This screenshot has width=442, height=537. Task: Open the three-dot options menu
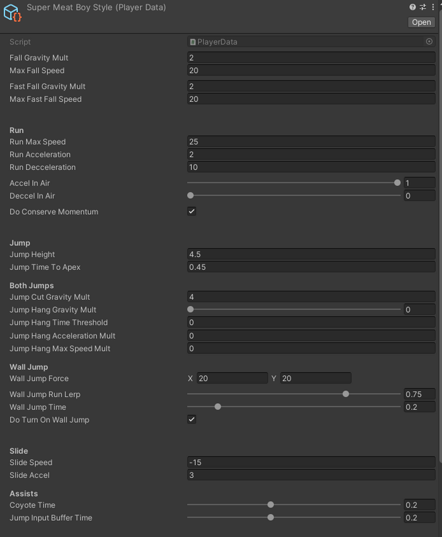point(432,7)
